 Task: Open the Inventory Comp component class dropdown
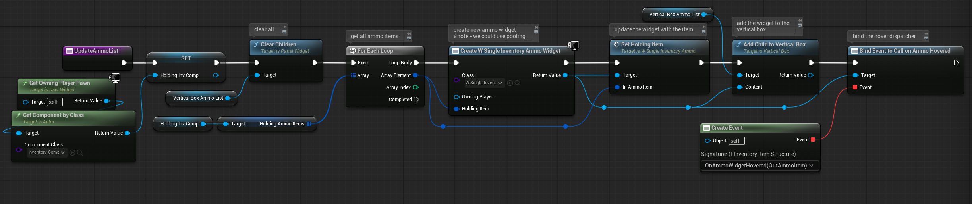47,152
